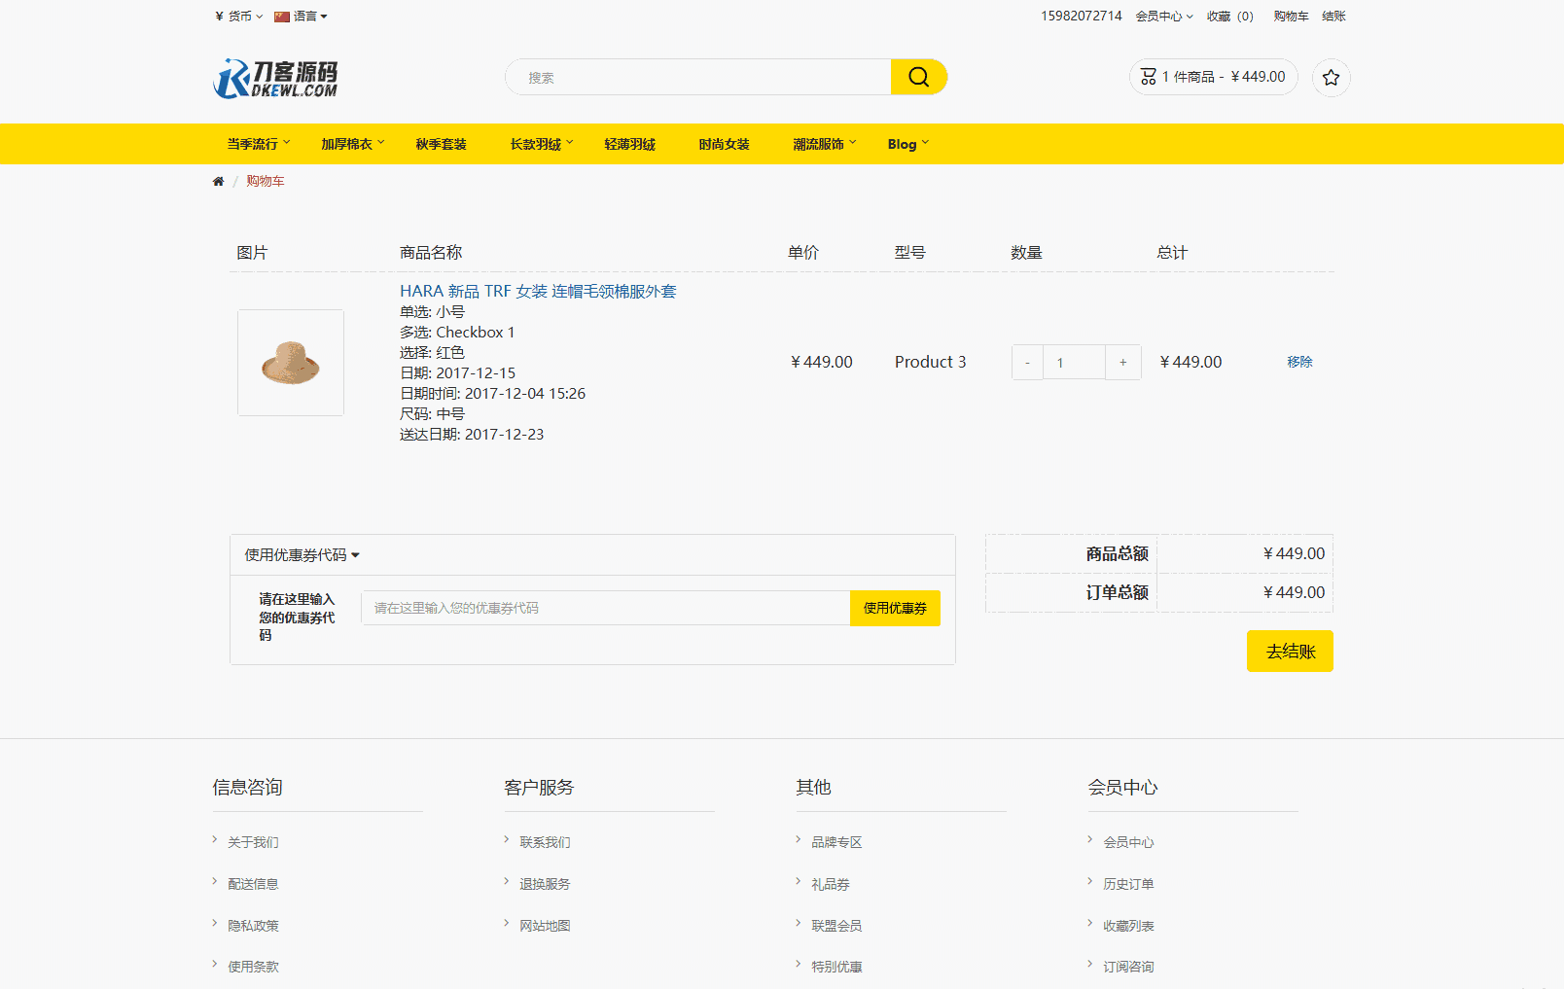Click the coupon code input field
1564x989 pixels.
coord(606,608)
